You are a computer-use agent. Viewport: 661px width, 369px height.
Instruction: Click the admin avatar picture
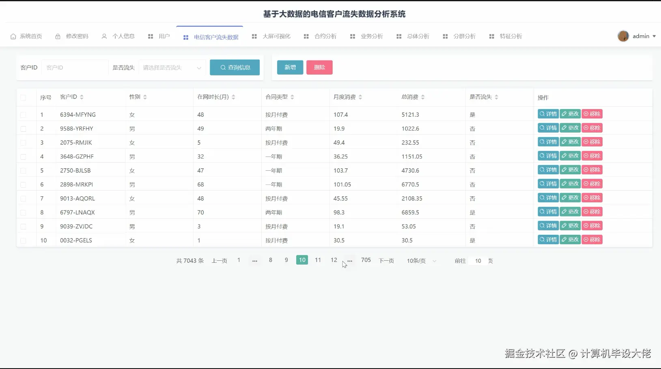[624, 36]
